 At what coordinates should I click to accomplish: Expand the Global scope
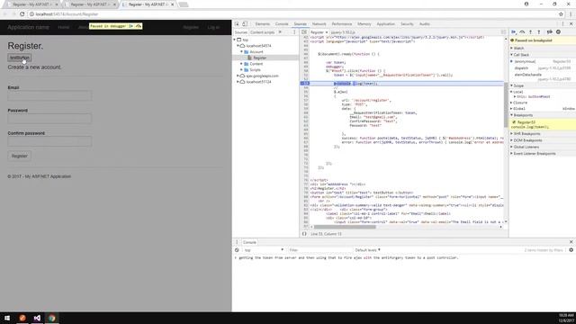519,109
